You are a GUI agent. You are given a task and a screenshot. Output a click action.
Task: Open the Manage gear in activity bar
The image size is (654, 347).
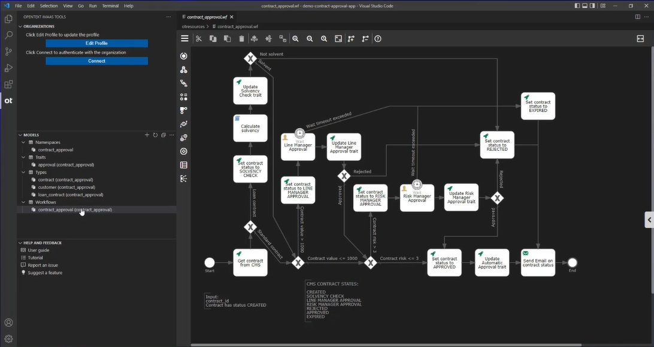click(x=8, y=339)
